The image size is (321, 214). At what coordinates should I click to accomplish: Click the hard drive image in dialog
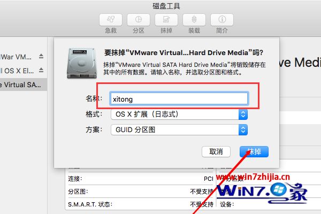[82, 63]
